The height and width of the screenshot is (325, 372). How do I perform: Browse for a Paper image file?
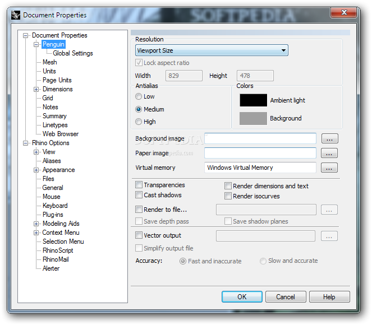[329, 154]
